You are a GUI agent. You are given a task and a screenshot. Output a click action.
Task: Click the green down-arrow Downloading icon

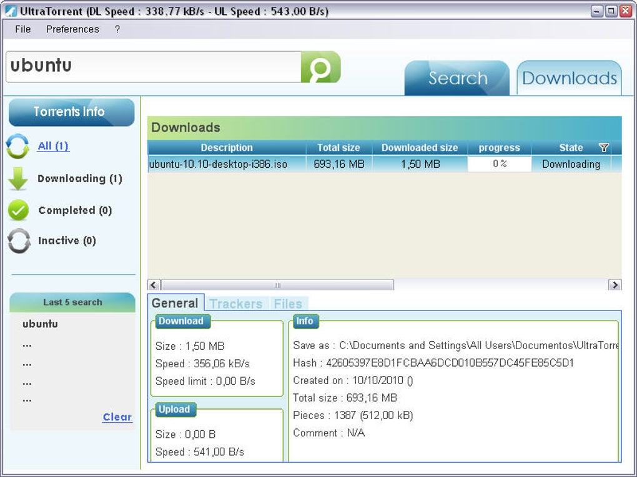(x=18, y=179)
